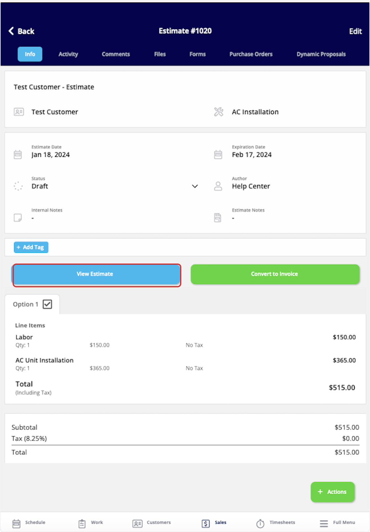
Task: Open the green Actions button
Action: (x=333, y=492)
